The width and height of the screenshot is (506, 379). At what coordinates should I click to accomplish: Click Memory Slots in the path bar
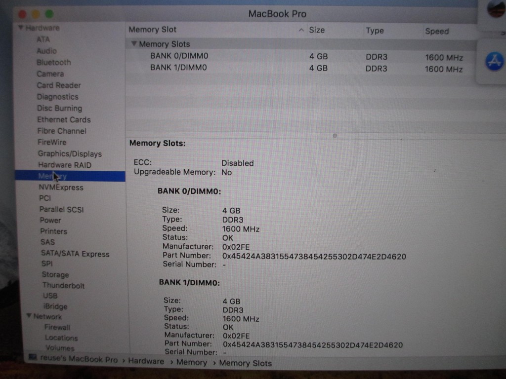pos(246,363)
